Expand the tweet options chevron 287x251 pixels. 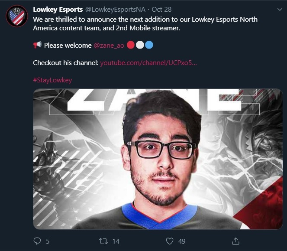pos(280,10)
